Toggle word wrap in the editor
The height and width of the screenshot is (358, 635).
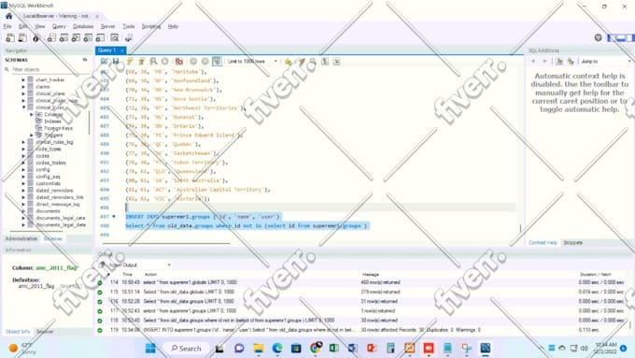(x=336, y=62)
